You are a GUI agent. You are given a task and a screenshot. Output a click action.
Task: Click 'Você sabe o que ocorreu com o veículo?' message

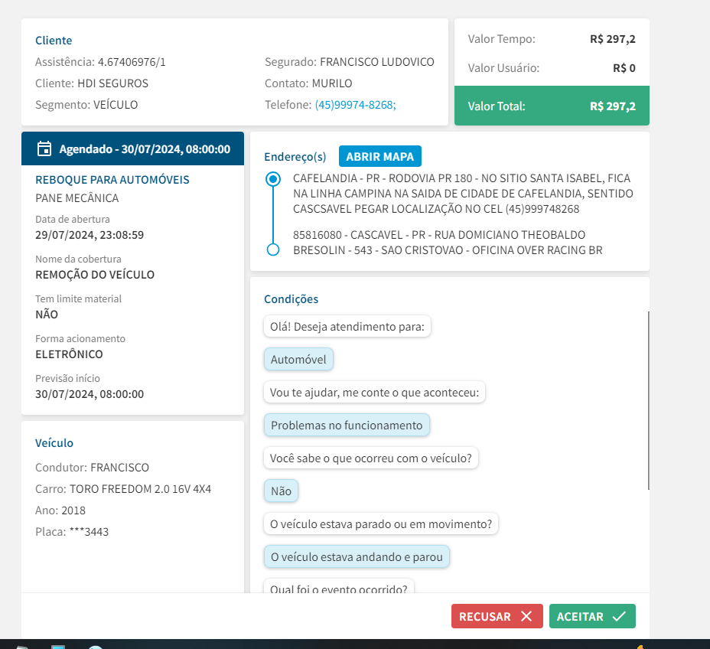click(x=371, y=458)
